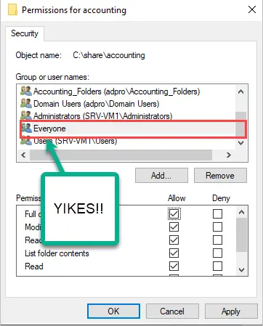Open the Security tab
This screenshot has height=326, width=263.
pyautogui.click(x=25, y=33)
